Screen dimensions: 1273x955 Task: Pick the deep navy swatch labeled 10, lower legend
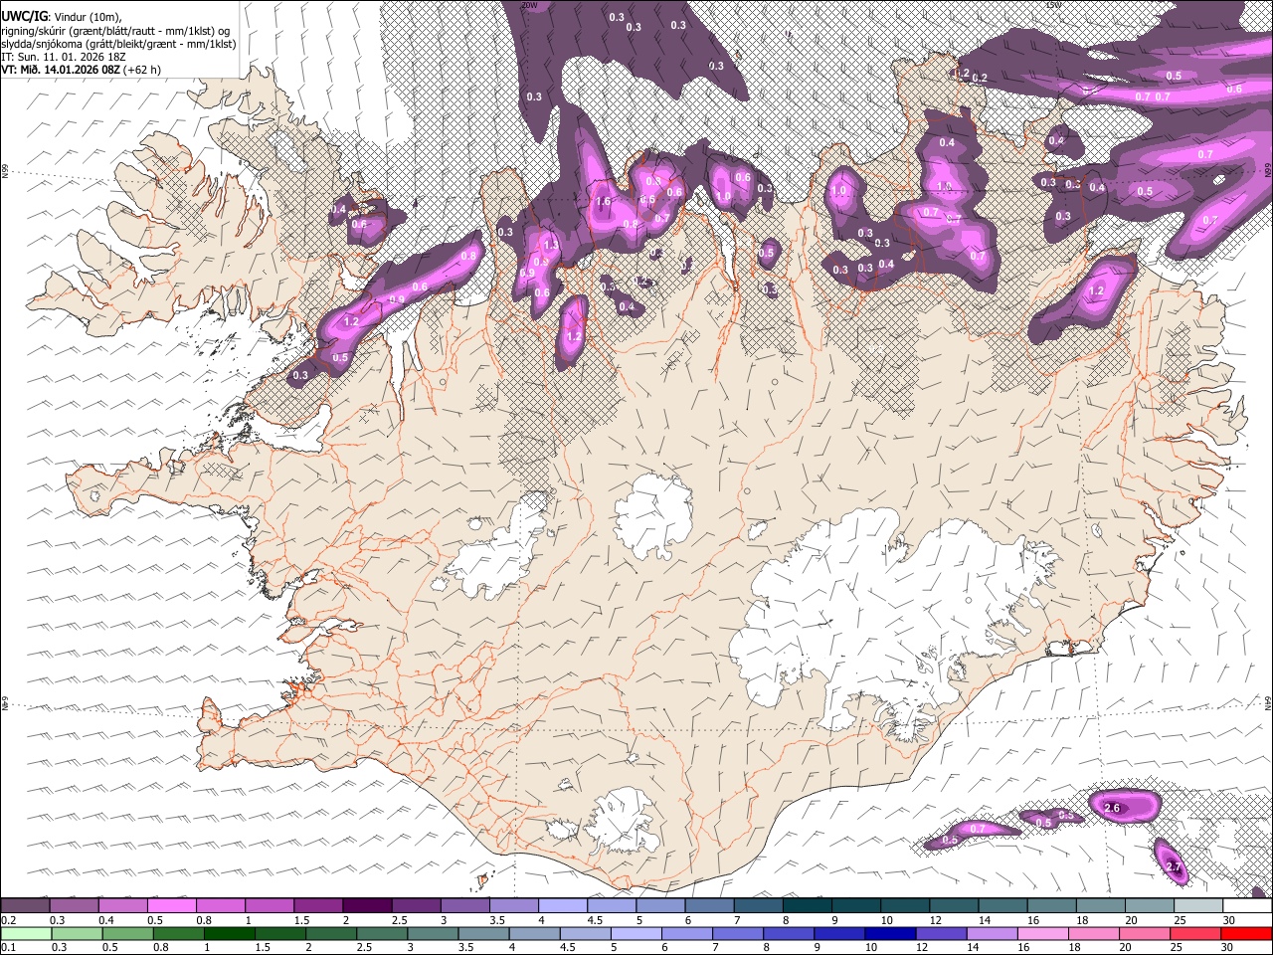click(889, 934)
